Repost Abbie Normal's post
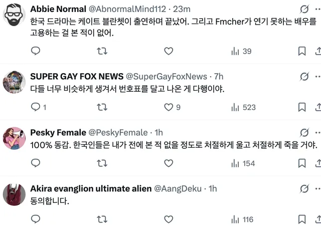Image resolution: width=321 pixels, height=230 pixels. pos(102,51)
